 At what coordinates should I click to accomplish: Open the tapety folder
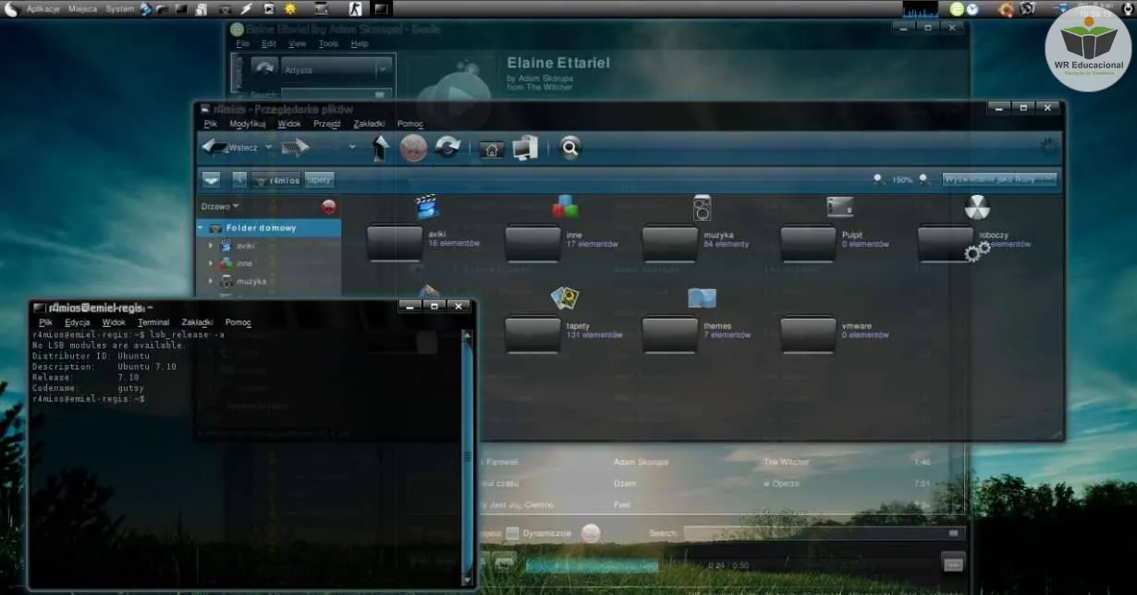[532, 334]
